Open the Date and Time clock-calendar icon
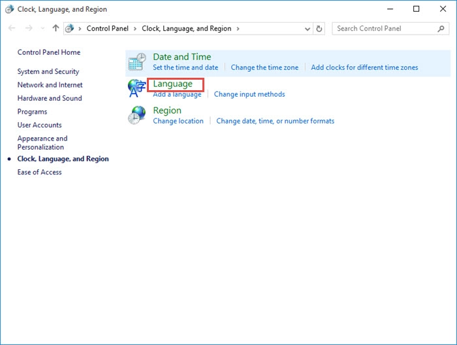Screen dimensions: 457x345 (x=137, y=61)
